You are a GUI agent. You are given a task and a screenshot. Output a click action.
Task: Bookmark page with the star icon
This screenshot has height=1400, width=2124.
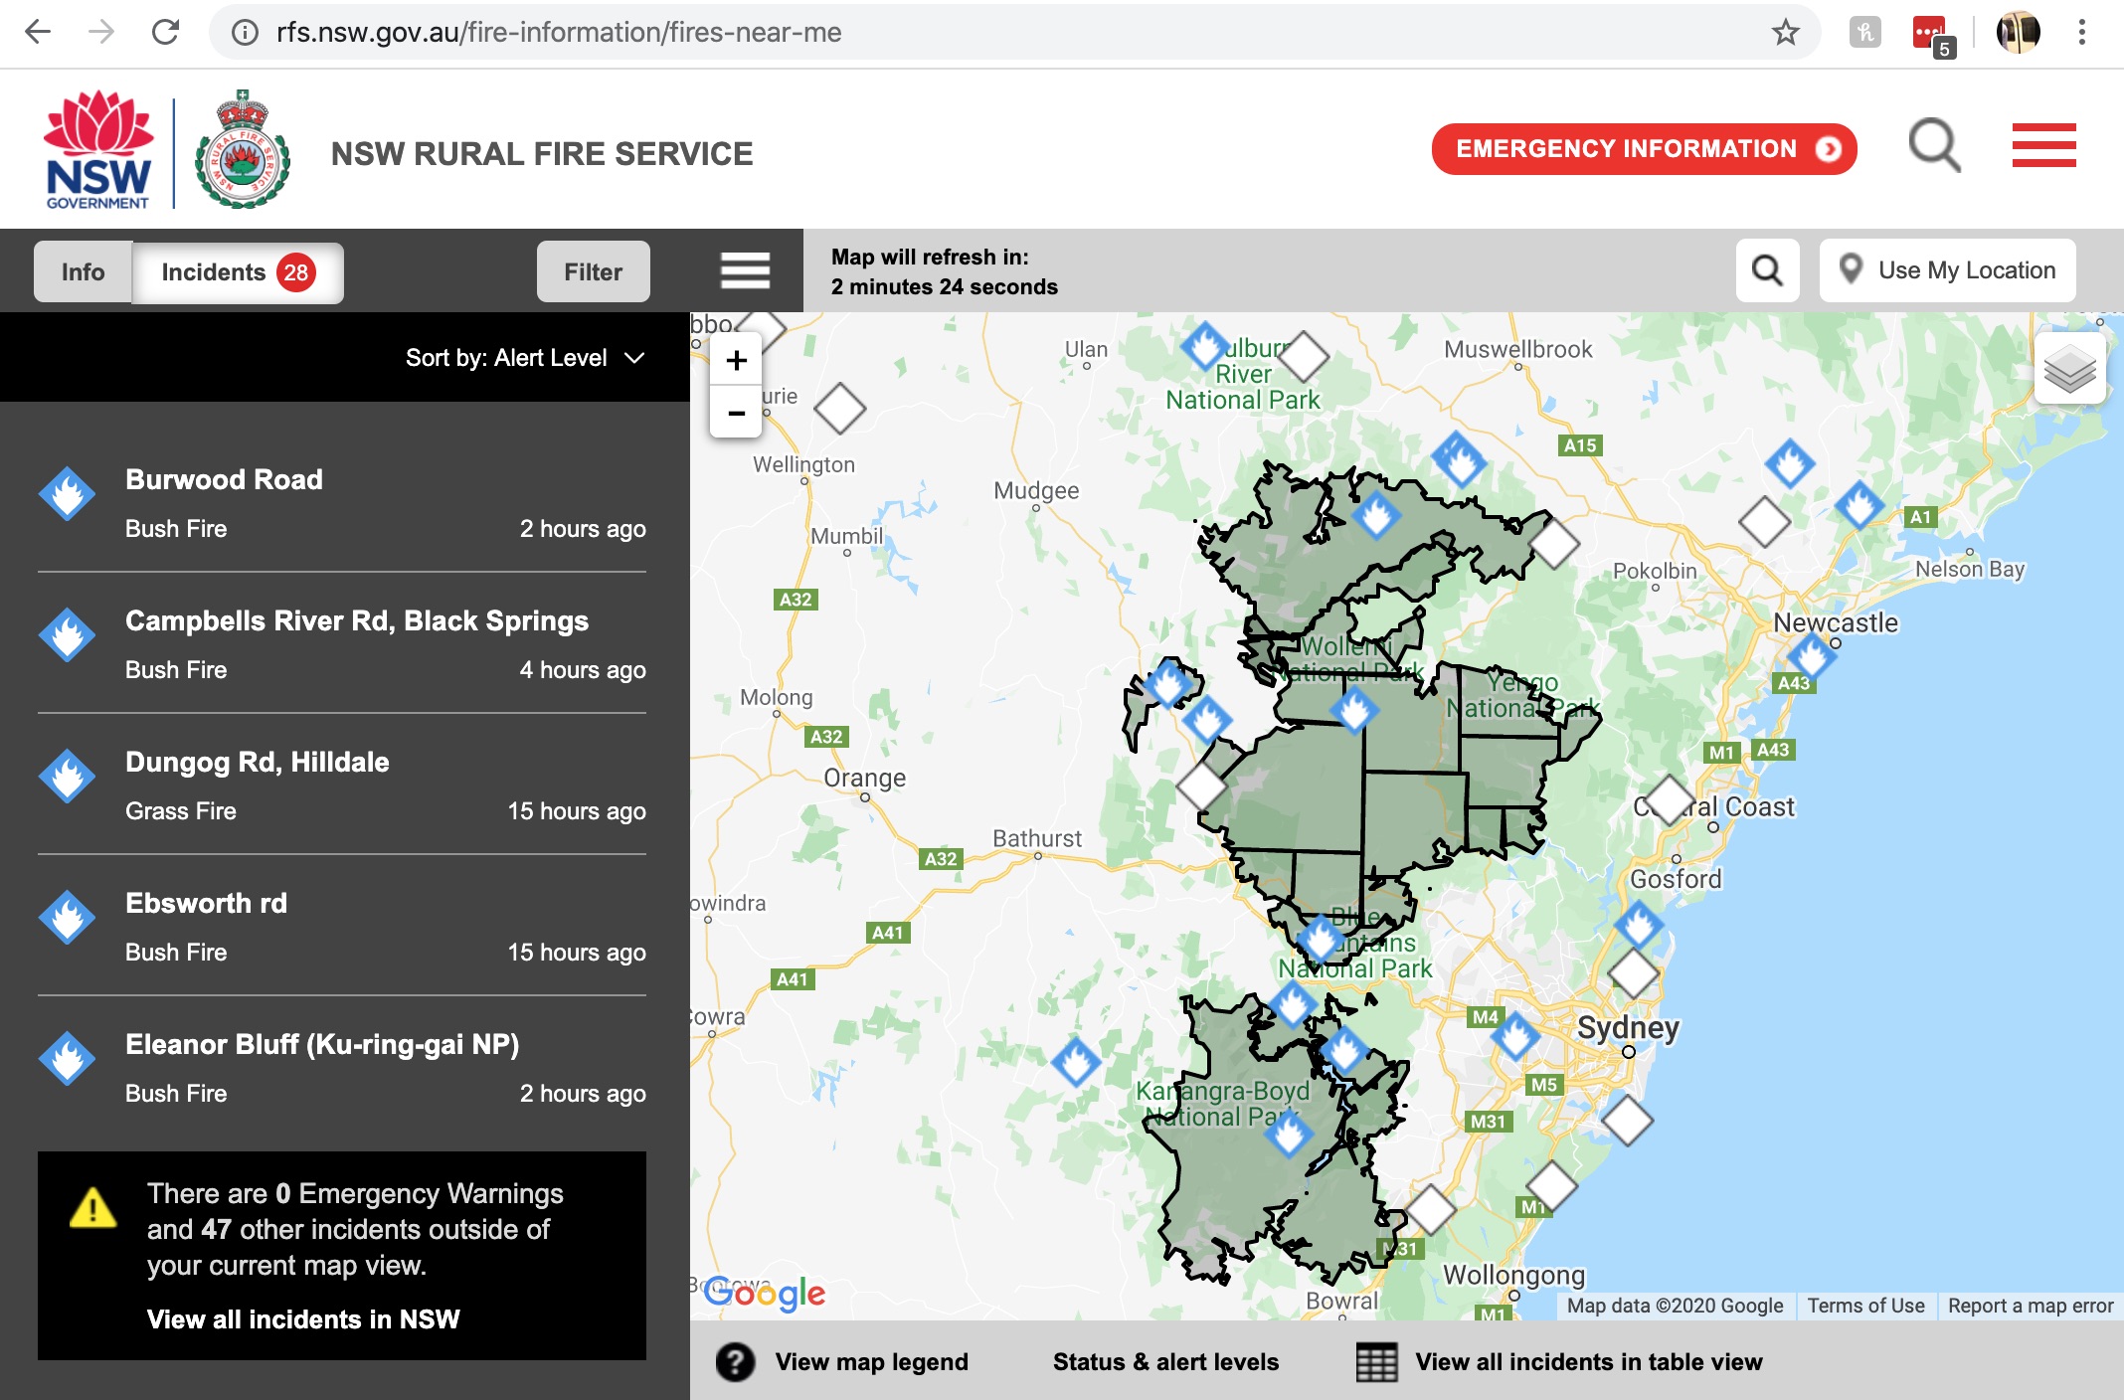1785,33
